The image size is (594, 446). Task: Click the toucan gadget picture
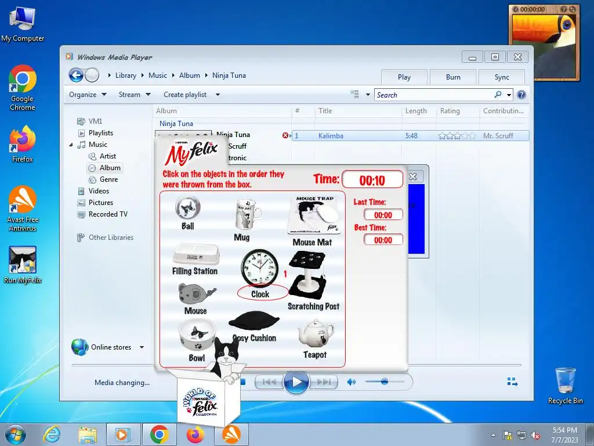(x=544, y=46)
